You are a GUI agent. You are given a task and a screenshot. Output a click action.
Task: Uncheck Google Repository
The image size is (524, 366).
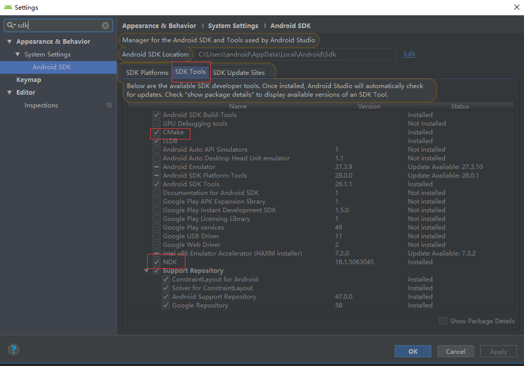click(x=166, y=305)
